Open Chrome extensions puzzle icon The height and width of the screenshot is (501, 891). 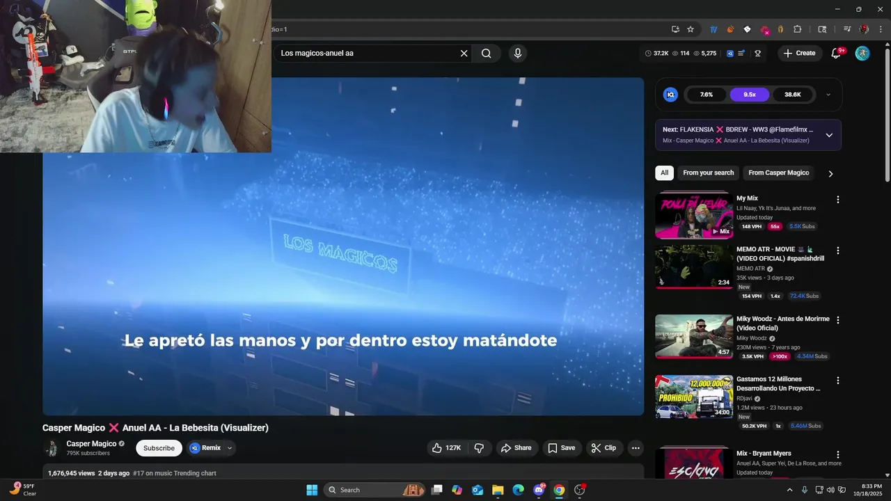(798, 29)
